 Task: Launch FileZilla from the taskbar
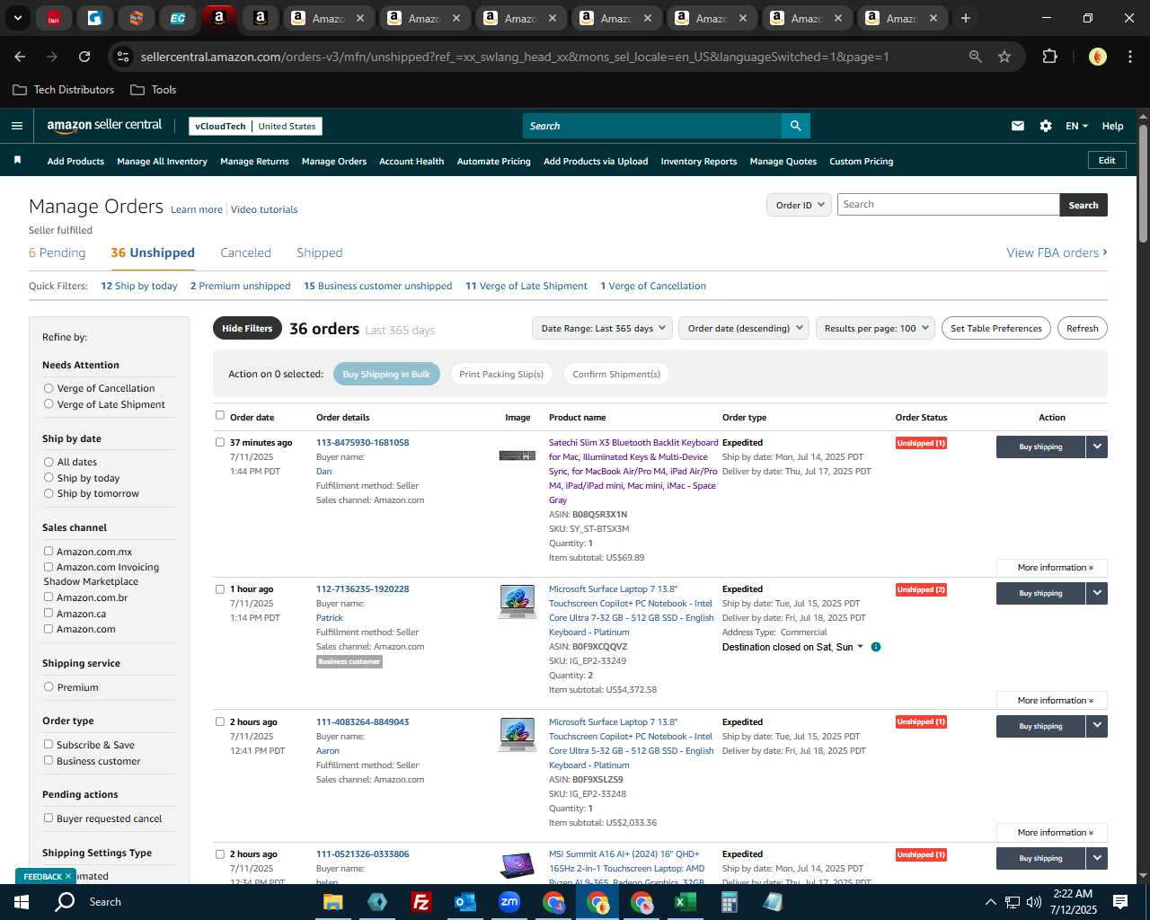(420, 902)
